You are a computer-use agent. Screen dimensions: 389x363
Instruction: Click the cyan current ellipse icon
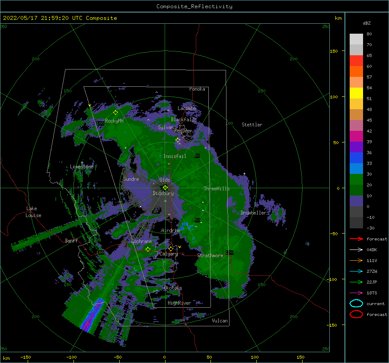[356, 303]
